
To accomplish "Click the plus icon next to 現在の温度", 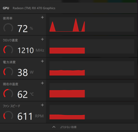I will point(42,83).
